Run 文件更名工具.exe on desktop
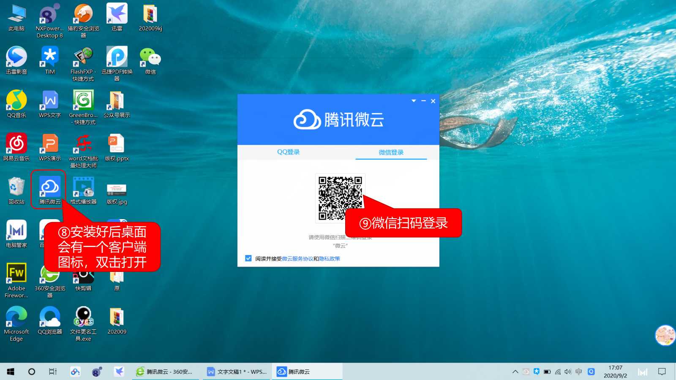The image size is (676, 380). point(83,324)
